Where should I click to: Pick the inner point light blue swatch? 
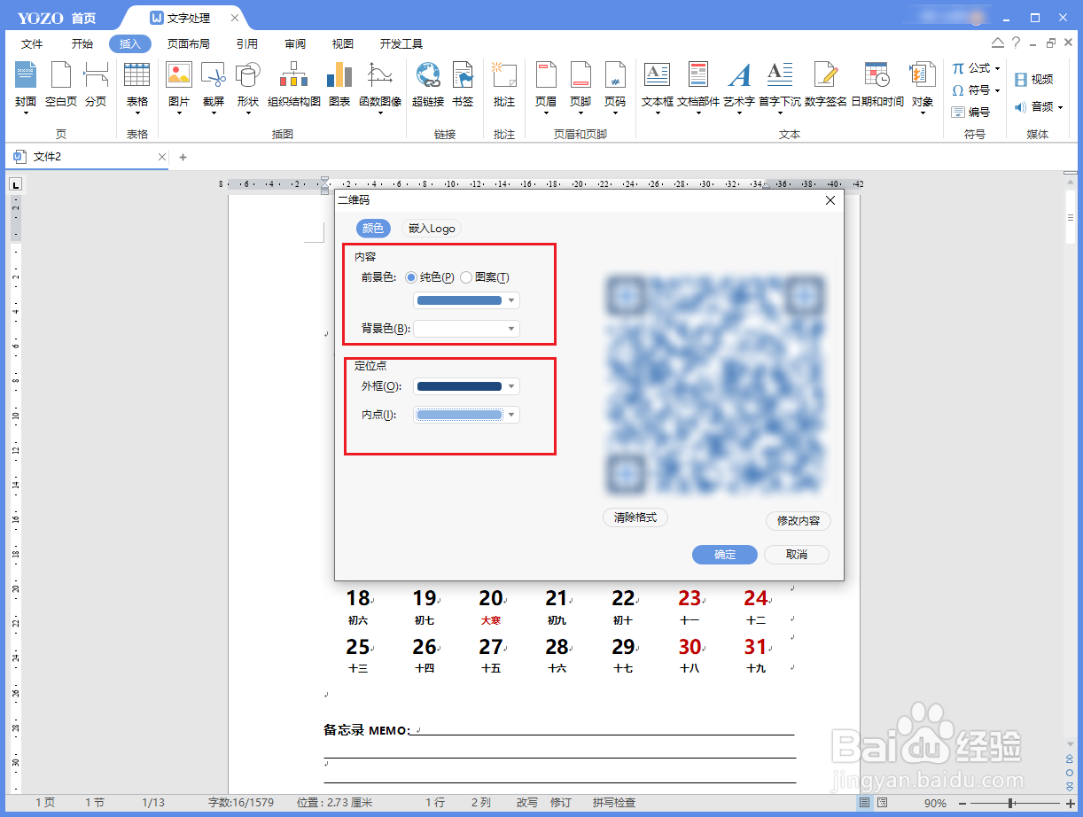coord(459,415)
